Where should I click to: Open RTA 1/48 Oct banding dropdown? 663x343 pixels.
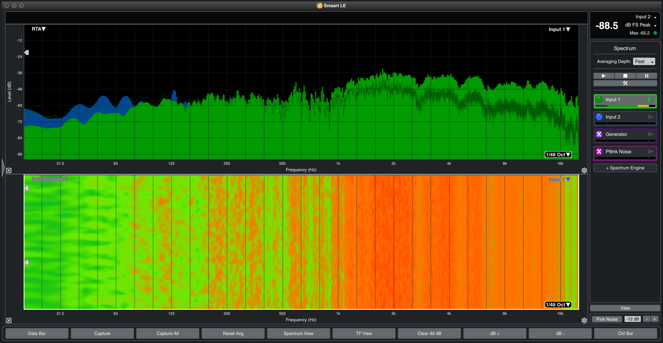558,154
